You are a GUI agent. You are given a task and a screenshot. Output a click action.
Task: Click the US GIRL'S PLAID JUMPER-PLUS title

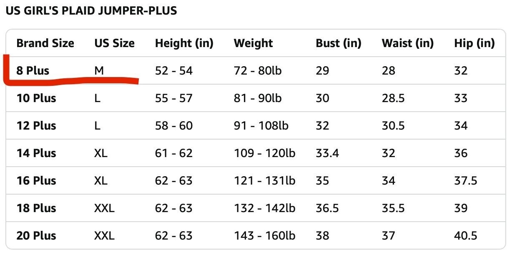tap(91, 11)
